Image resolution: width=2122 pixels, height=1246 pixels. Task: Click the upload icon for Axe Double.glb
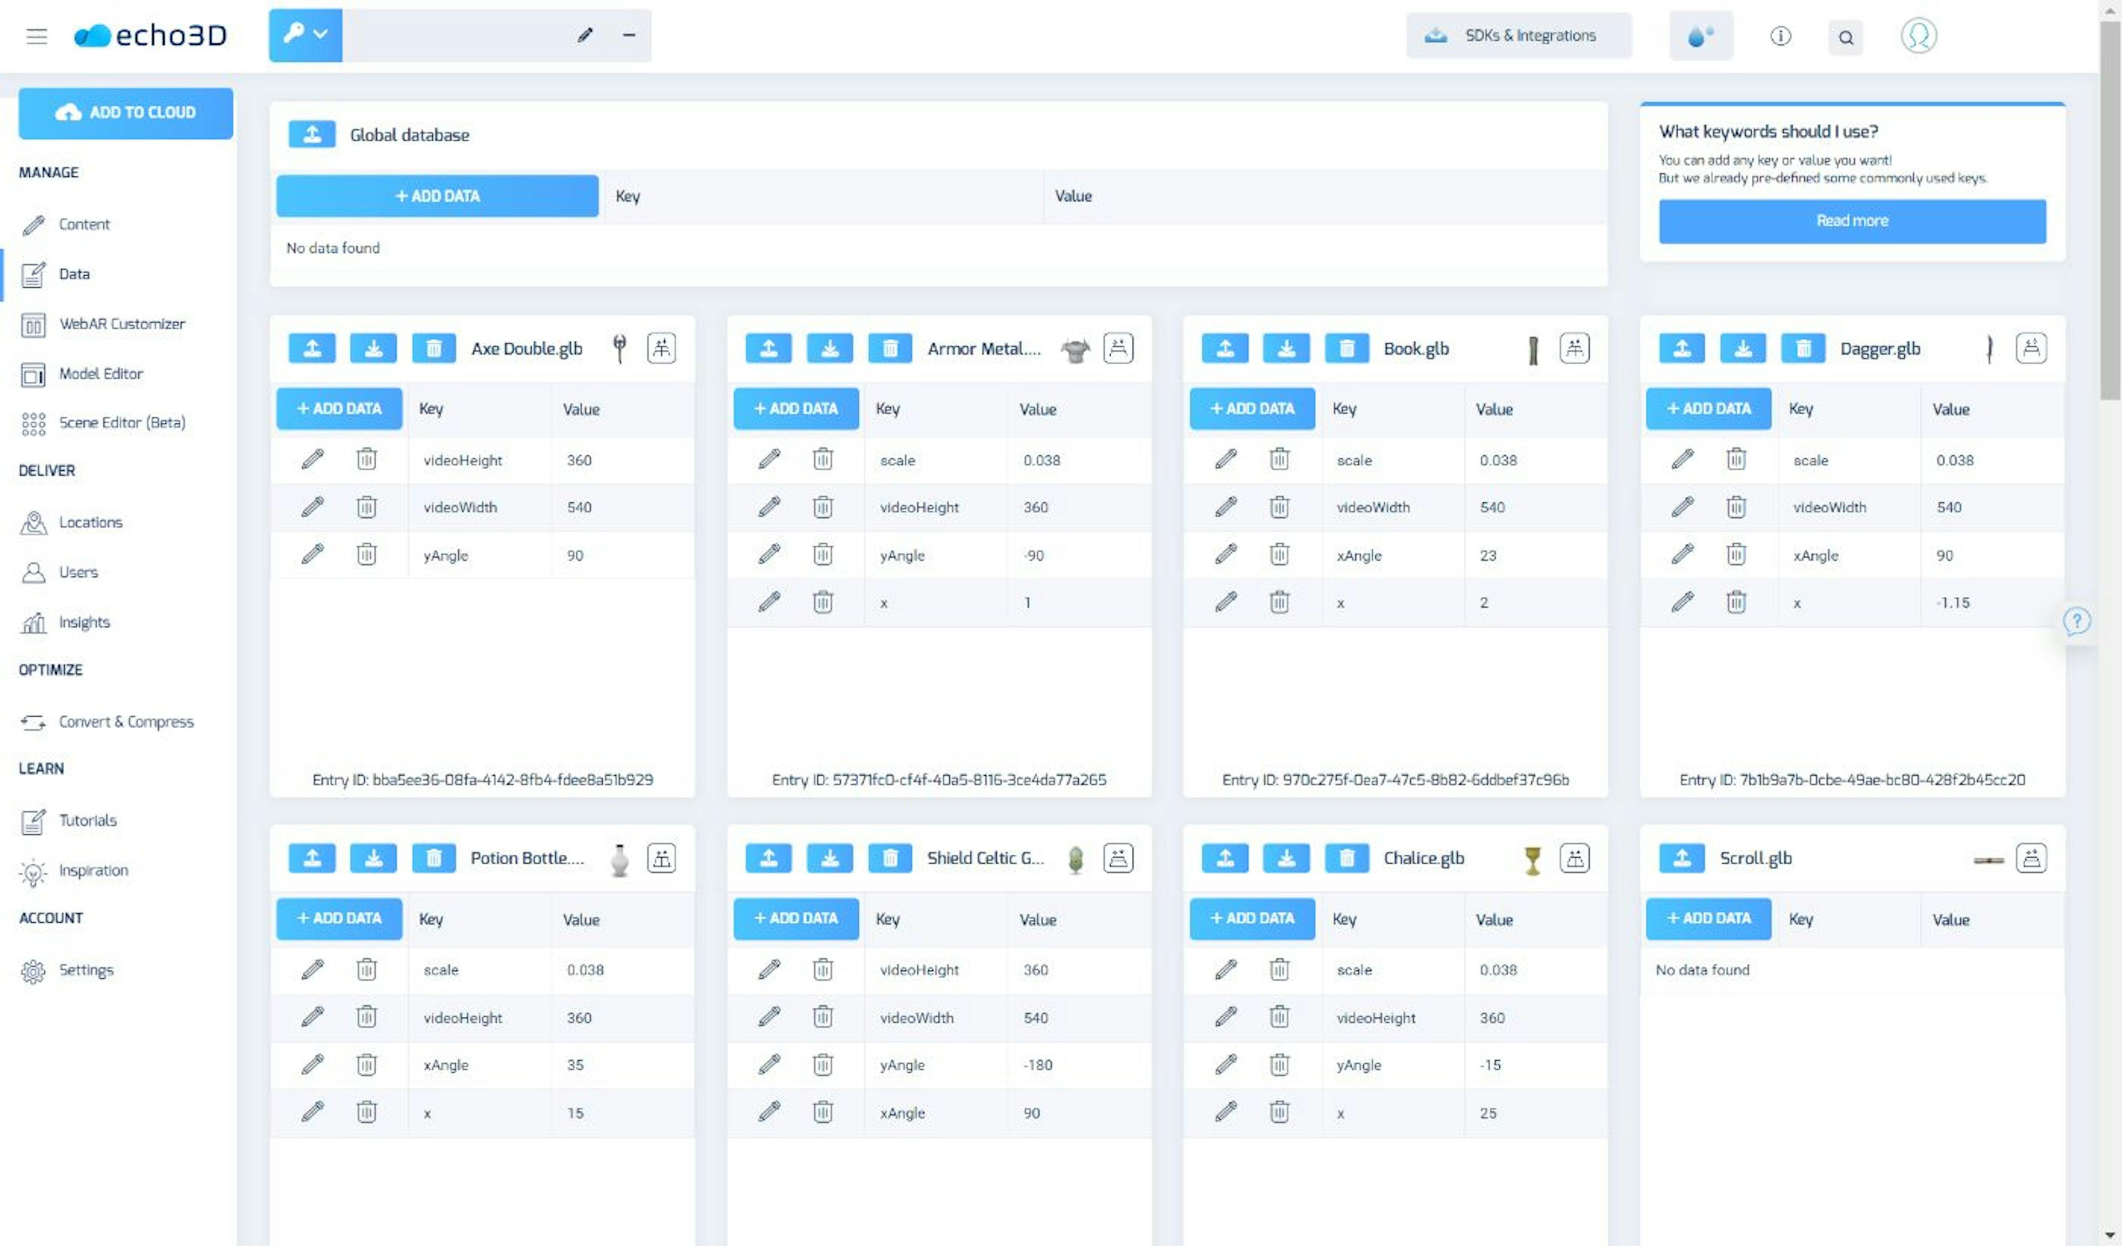[312, 347]
